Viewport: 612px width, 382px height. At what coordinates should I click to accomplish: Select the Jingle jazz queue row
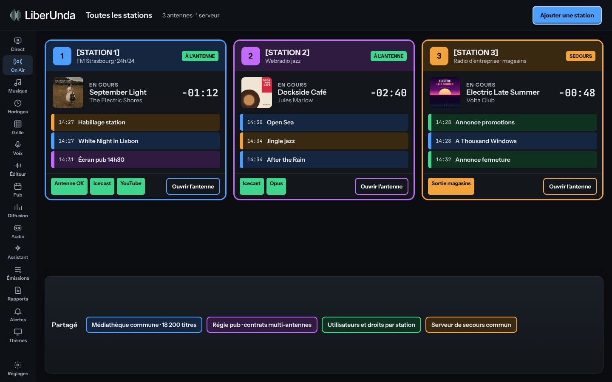coord(324,141)
